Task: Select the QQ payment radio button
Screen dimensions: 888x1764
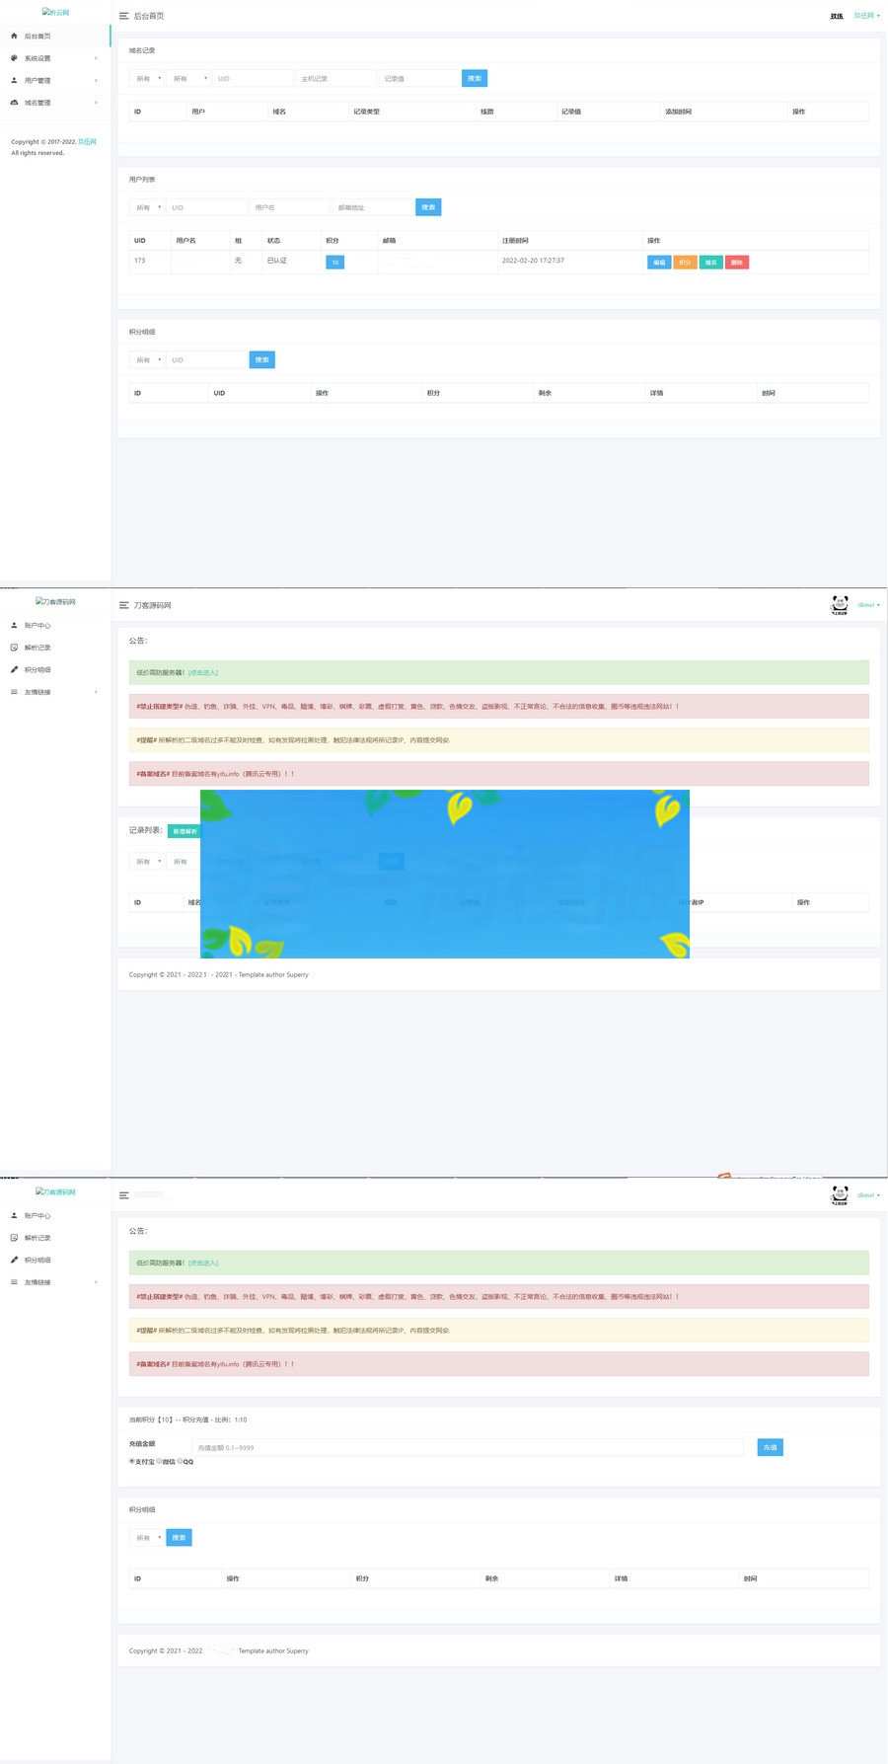Action: tap(180, 1461)
